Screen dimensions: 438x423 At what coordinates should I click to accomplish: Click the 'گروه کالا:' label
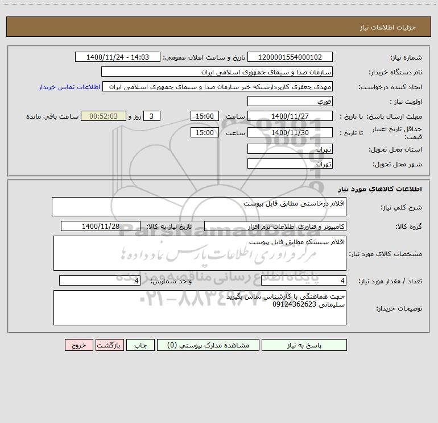pos(408,227)
